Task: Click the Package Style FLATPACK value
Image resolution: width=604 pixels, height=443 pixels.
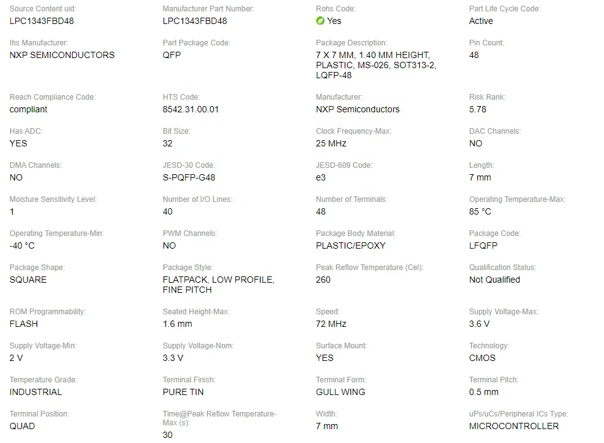Action: (x=218, y=285)
